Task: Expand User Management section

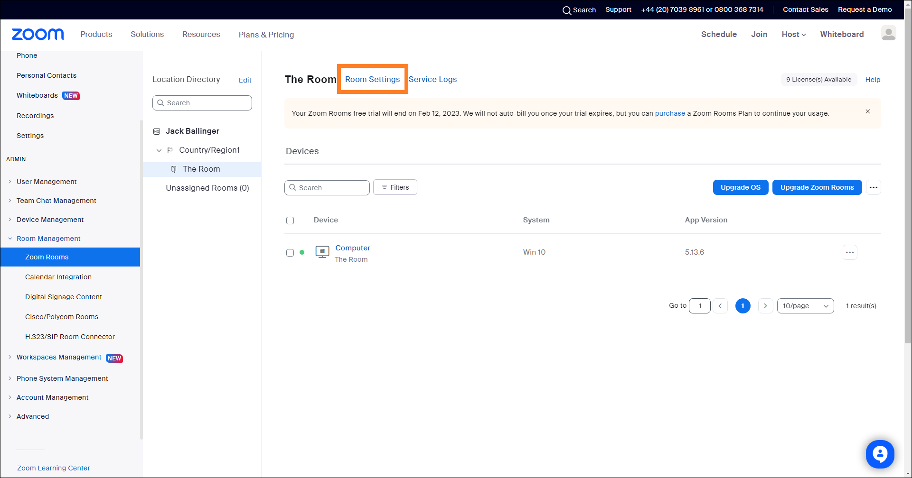Action: click(x=10, y=182)
